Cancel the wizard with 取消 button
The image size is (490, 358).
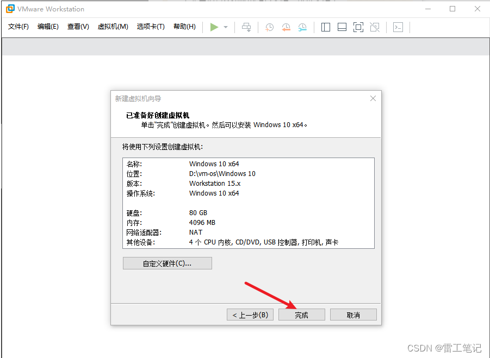click(353, 315)
